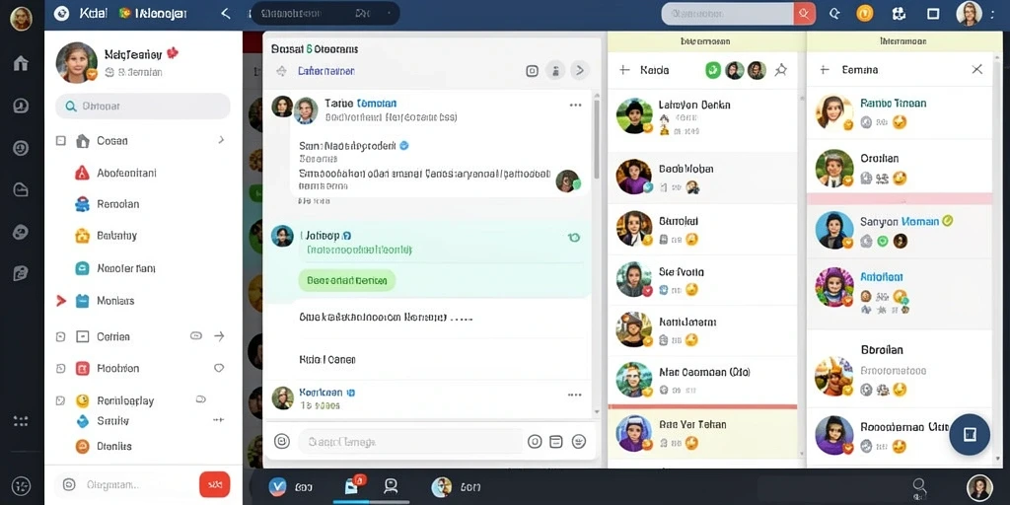The image size is (1010, 505).
Task: Tick the checkbox beside Cetrien
Action: 60,336
